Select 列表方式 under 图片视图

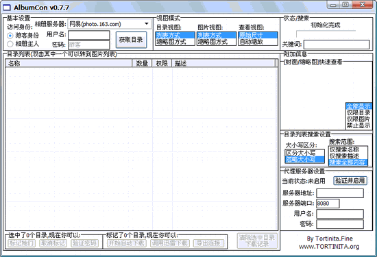tap(217, 36)
